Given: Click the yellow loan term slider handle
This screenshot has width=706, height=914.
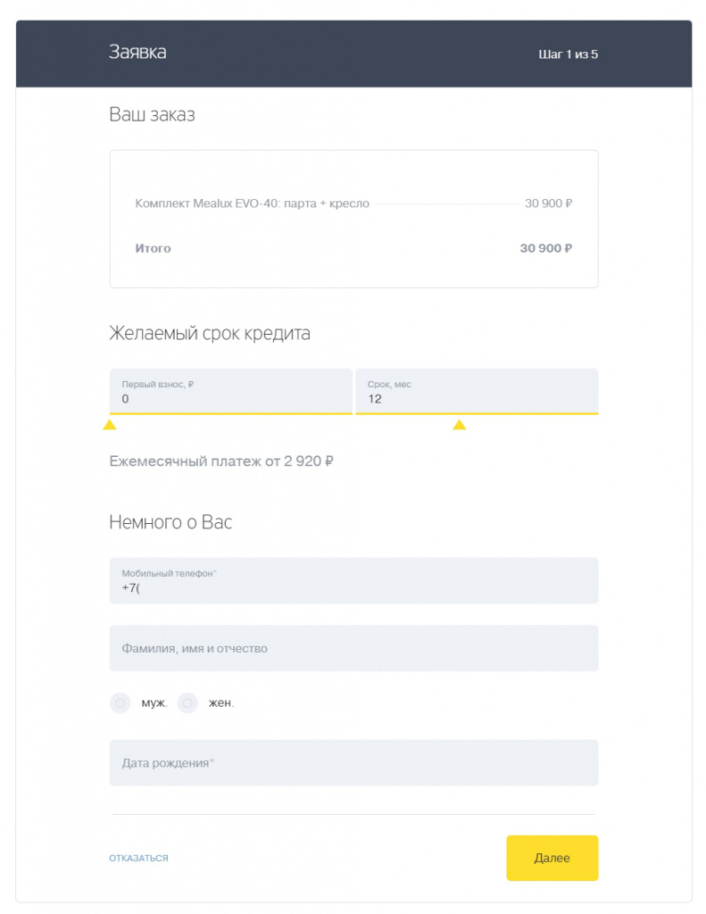Looking at the screenshot, I should pyautogui.click(x=460, y=424).
